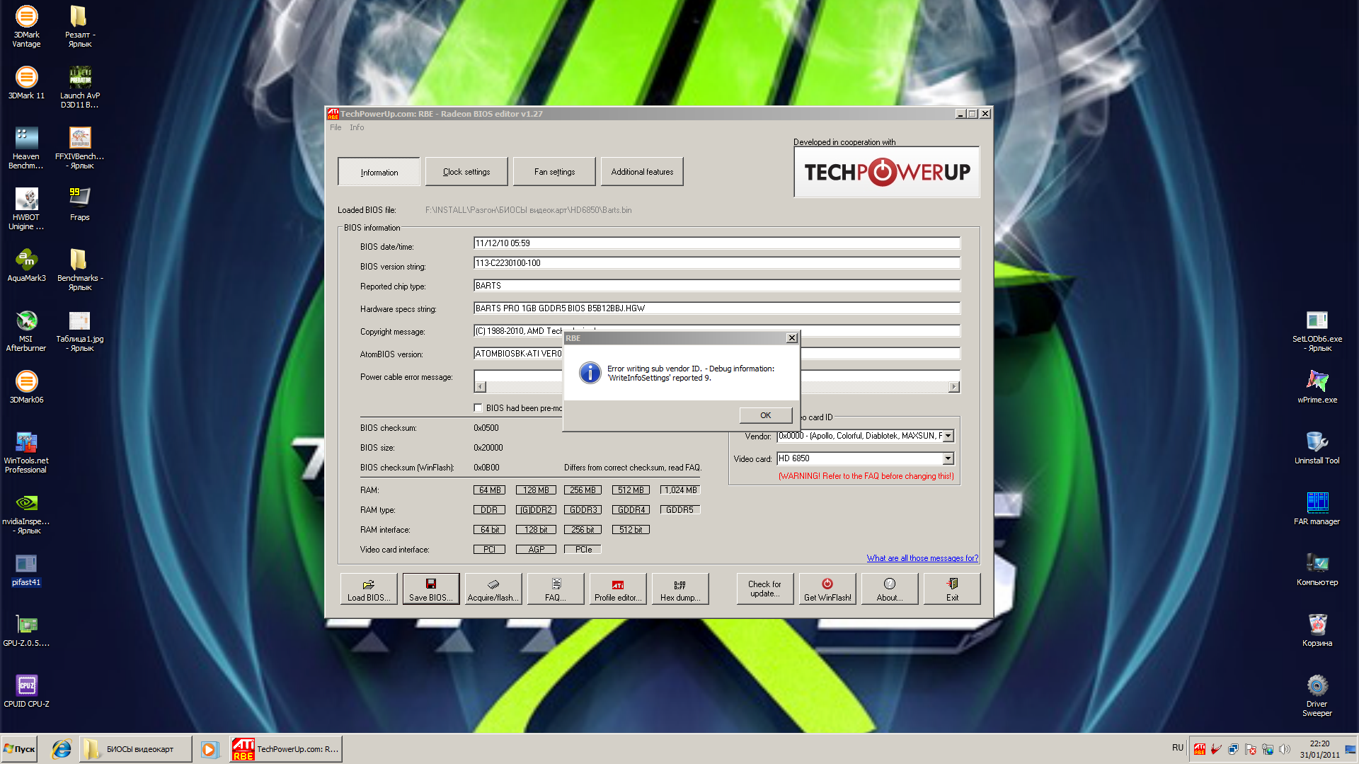This screenshot has height=764, width=1359.
Task: Click the 256 bit RAM interface indicator
Action: click(583, 530)
